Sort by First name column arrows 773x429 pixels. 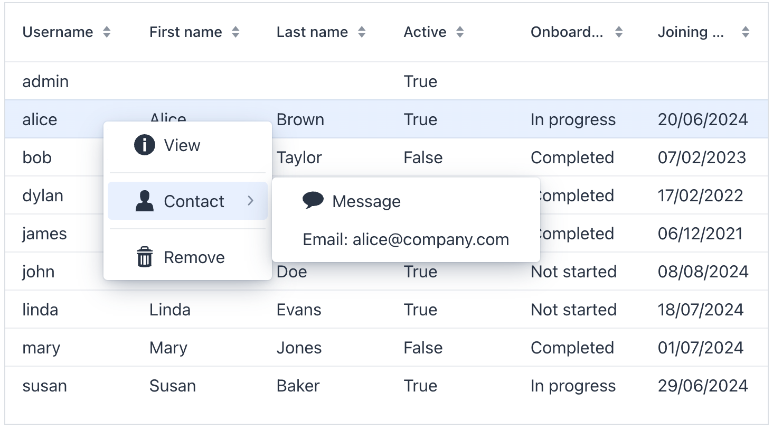(235, 32)
